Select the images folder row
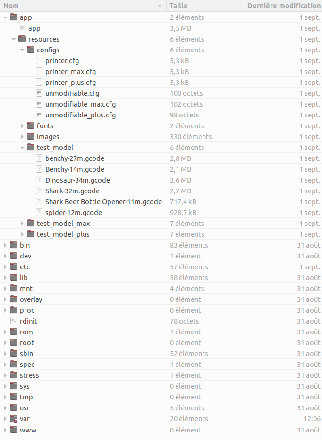The height and width of the screenshot is (440, 322). coord(161,137)
